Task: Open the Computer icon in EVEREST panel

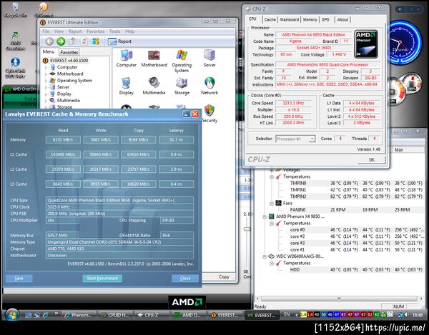Action: (126, 59)
